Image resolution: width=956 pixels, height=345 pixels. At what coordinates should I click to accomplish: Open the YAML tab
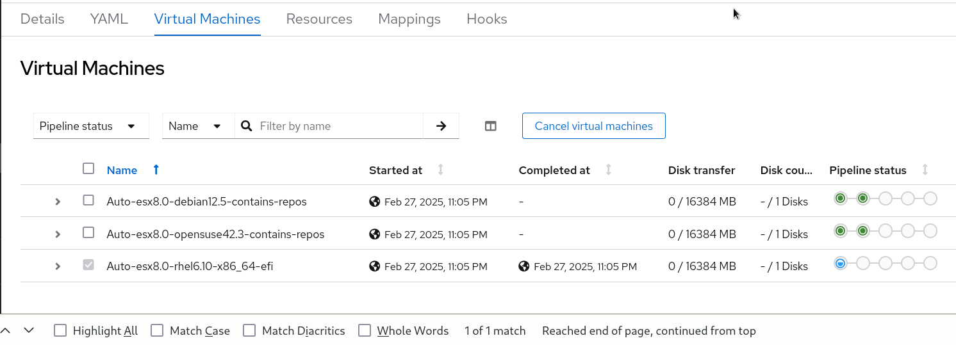pos(109,19)
